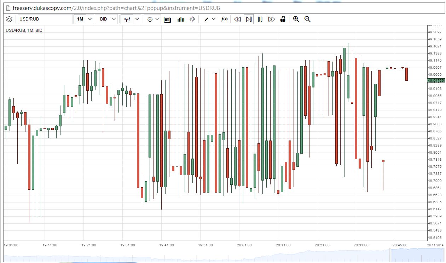Click the 28.11.2014 date label
The image size is (446, 263).
point(436,245)
